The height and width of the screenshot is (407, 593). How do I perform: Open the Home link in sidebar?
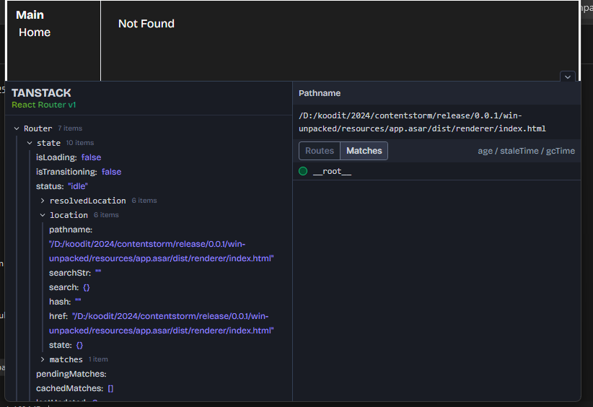pyautogui.click(x=35, y=32)
